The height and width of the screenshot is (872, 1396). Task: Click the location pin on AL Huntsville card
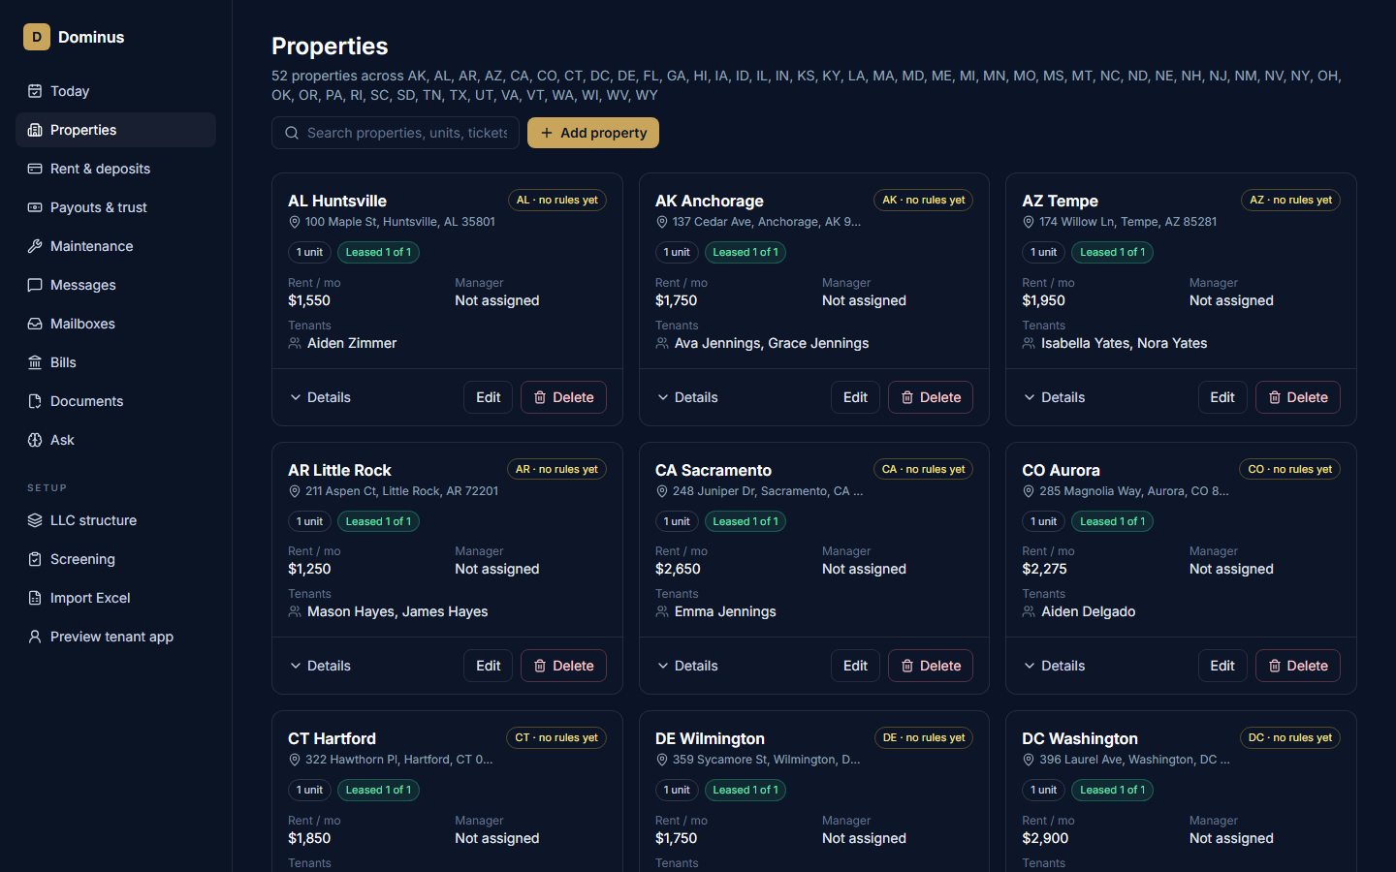(x=295, y=222)
